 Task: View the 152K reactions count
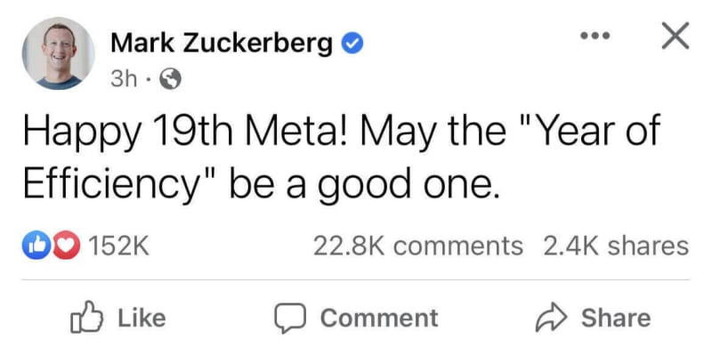coord(118,246)
